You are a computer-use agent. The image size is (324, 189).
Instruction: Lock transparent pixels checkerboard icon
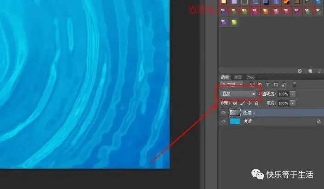234,103
